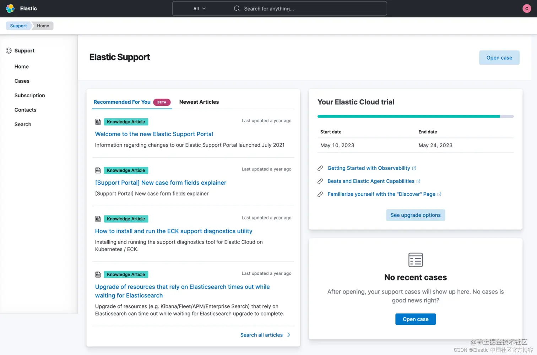Click document icon beside New case form article
The image size is (537, 355).
pyautogui.click(x=98, y=170)
